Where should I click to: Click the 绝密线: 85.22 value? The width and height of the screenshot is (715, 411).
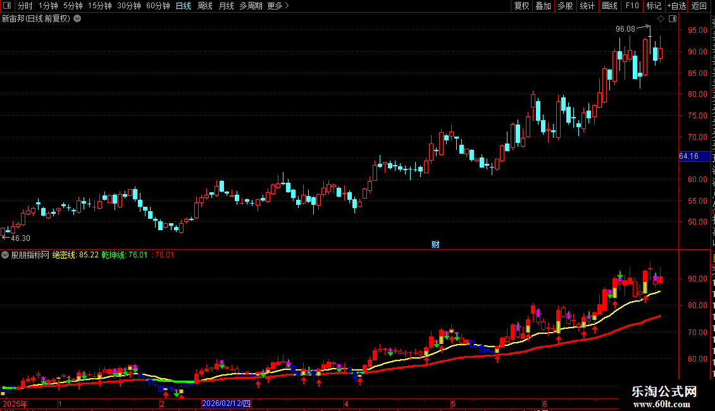click(75, 255)
